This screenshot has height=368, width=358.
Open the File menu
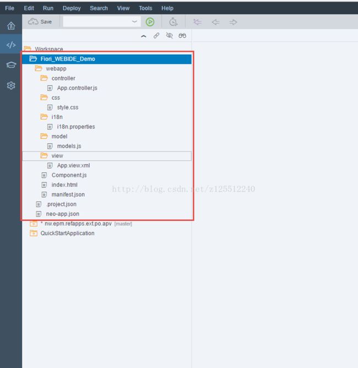pyautogui.click(x=9, y=8)
